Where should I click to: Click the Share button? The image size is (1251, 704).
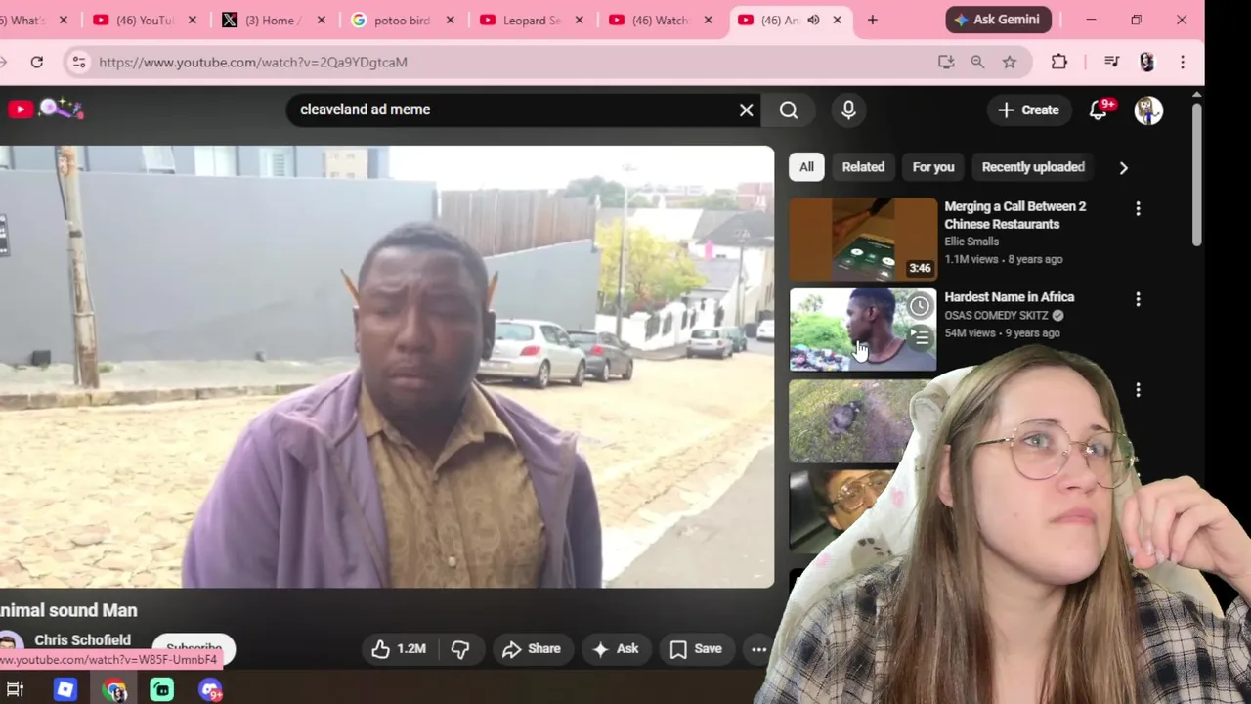[532, 649]
